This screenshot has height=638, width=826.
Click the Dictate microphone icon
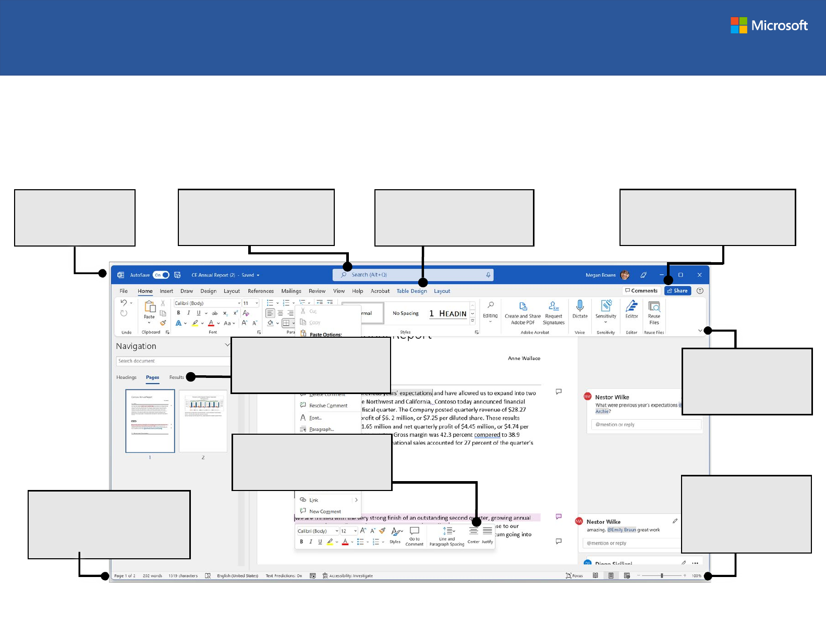580,306
